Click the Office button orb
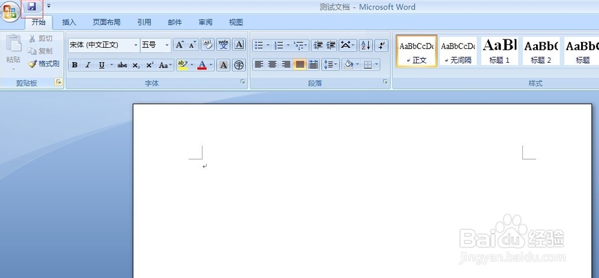 pos(10,11)
